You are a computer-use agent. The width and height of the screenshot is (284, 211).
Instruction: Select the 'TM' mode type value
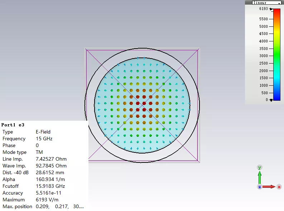coord(39,152)
